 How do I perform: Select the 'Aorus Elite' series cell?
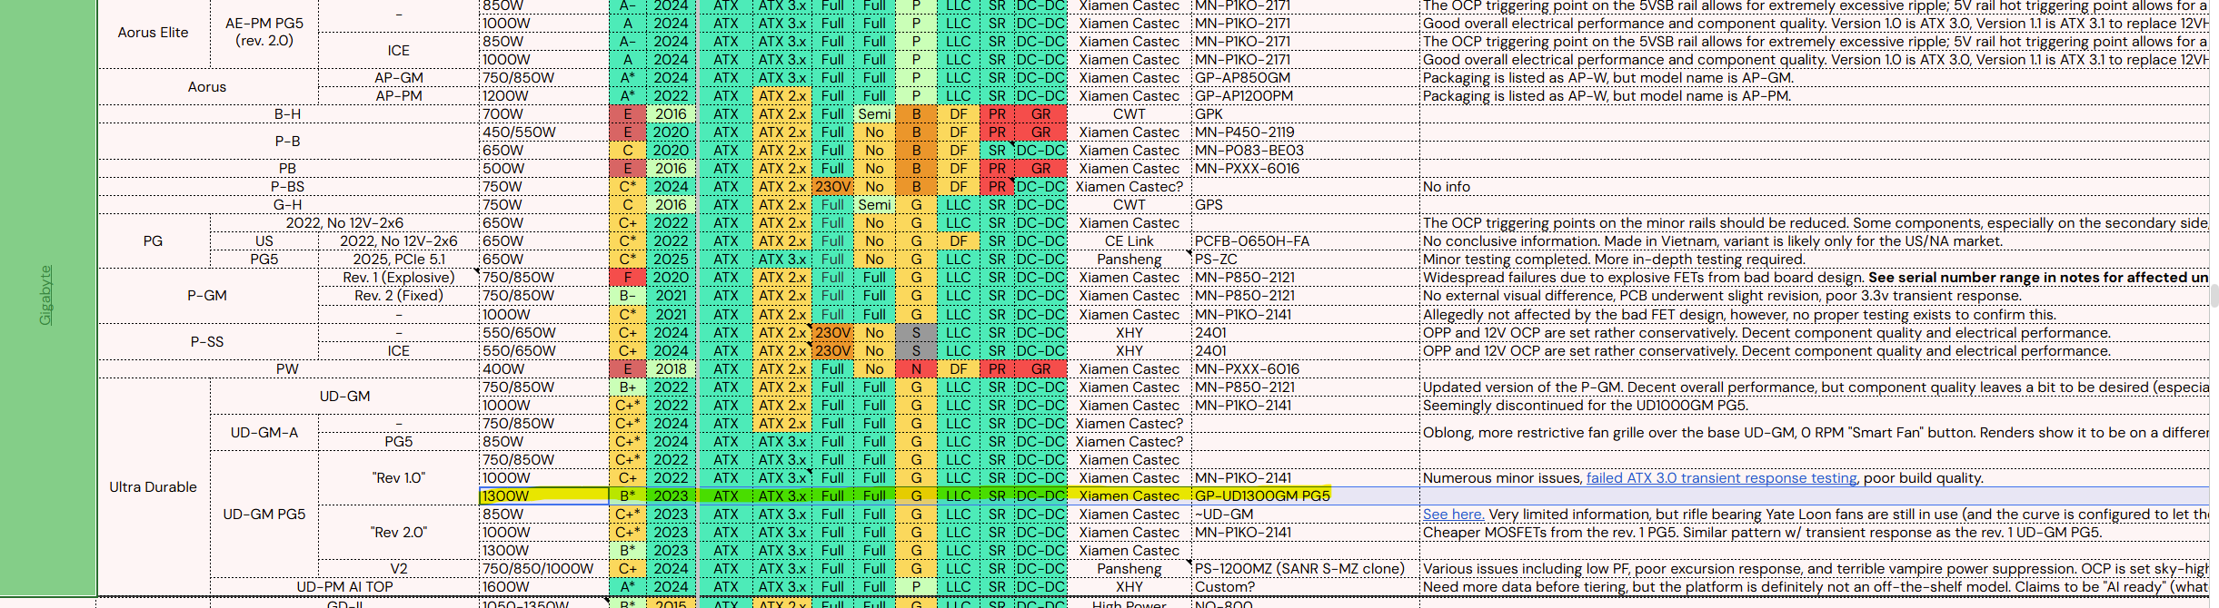154,33
